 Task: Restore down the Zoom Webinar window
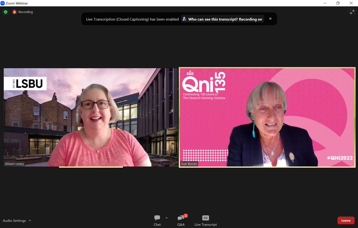[338, 3]
